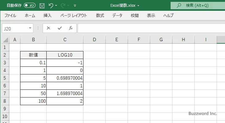Click cell containing 0.1
225x123 pixels.
tap(33, 63)
